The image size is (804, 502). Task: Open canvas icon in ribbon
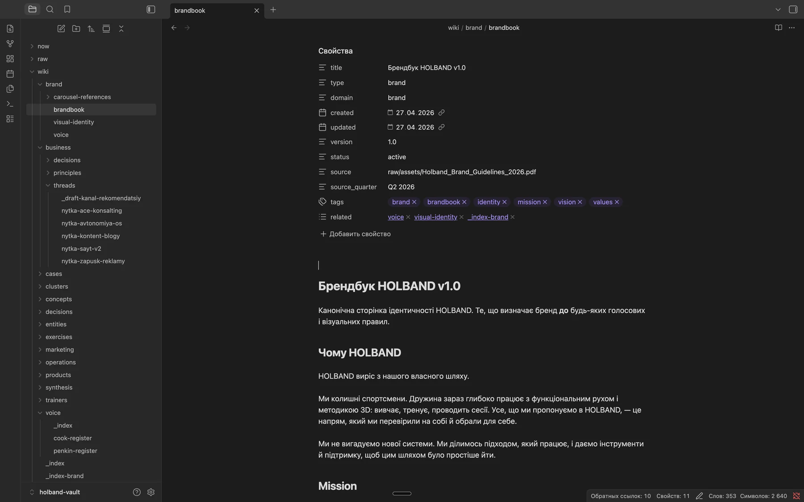tap(10, 59)
